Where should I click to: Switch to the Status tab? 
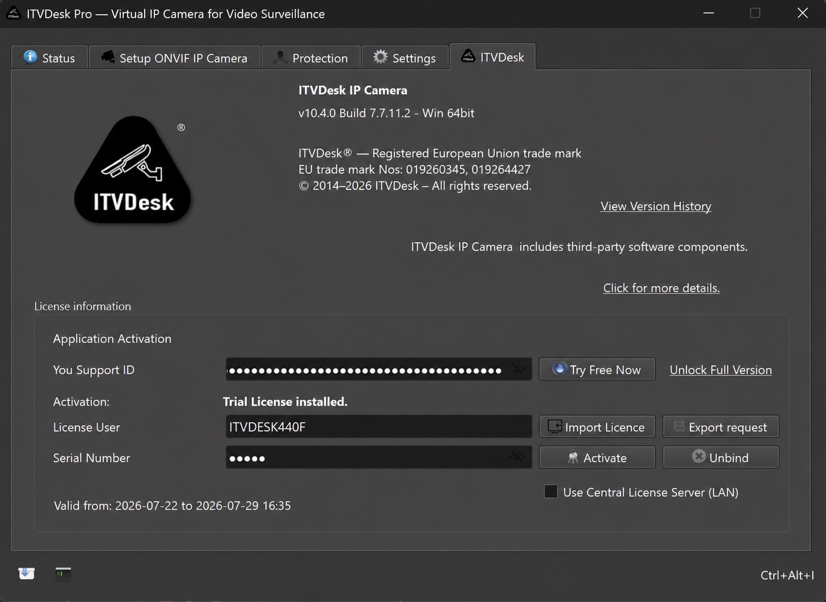49,57
